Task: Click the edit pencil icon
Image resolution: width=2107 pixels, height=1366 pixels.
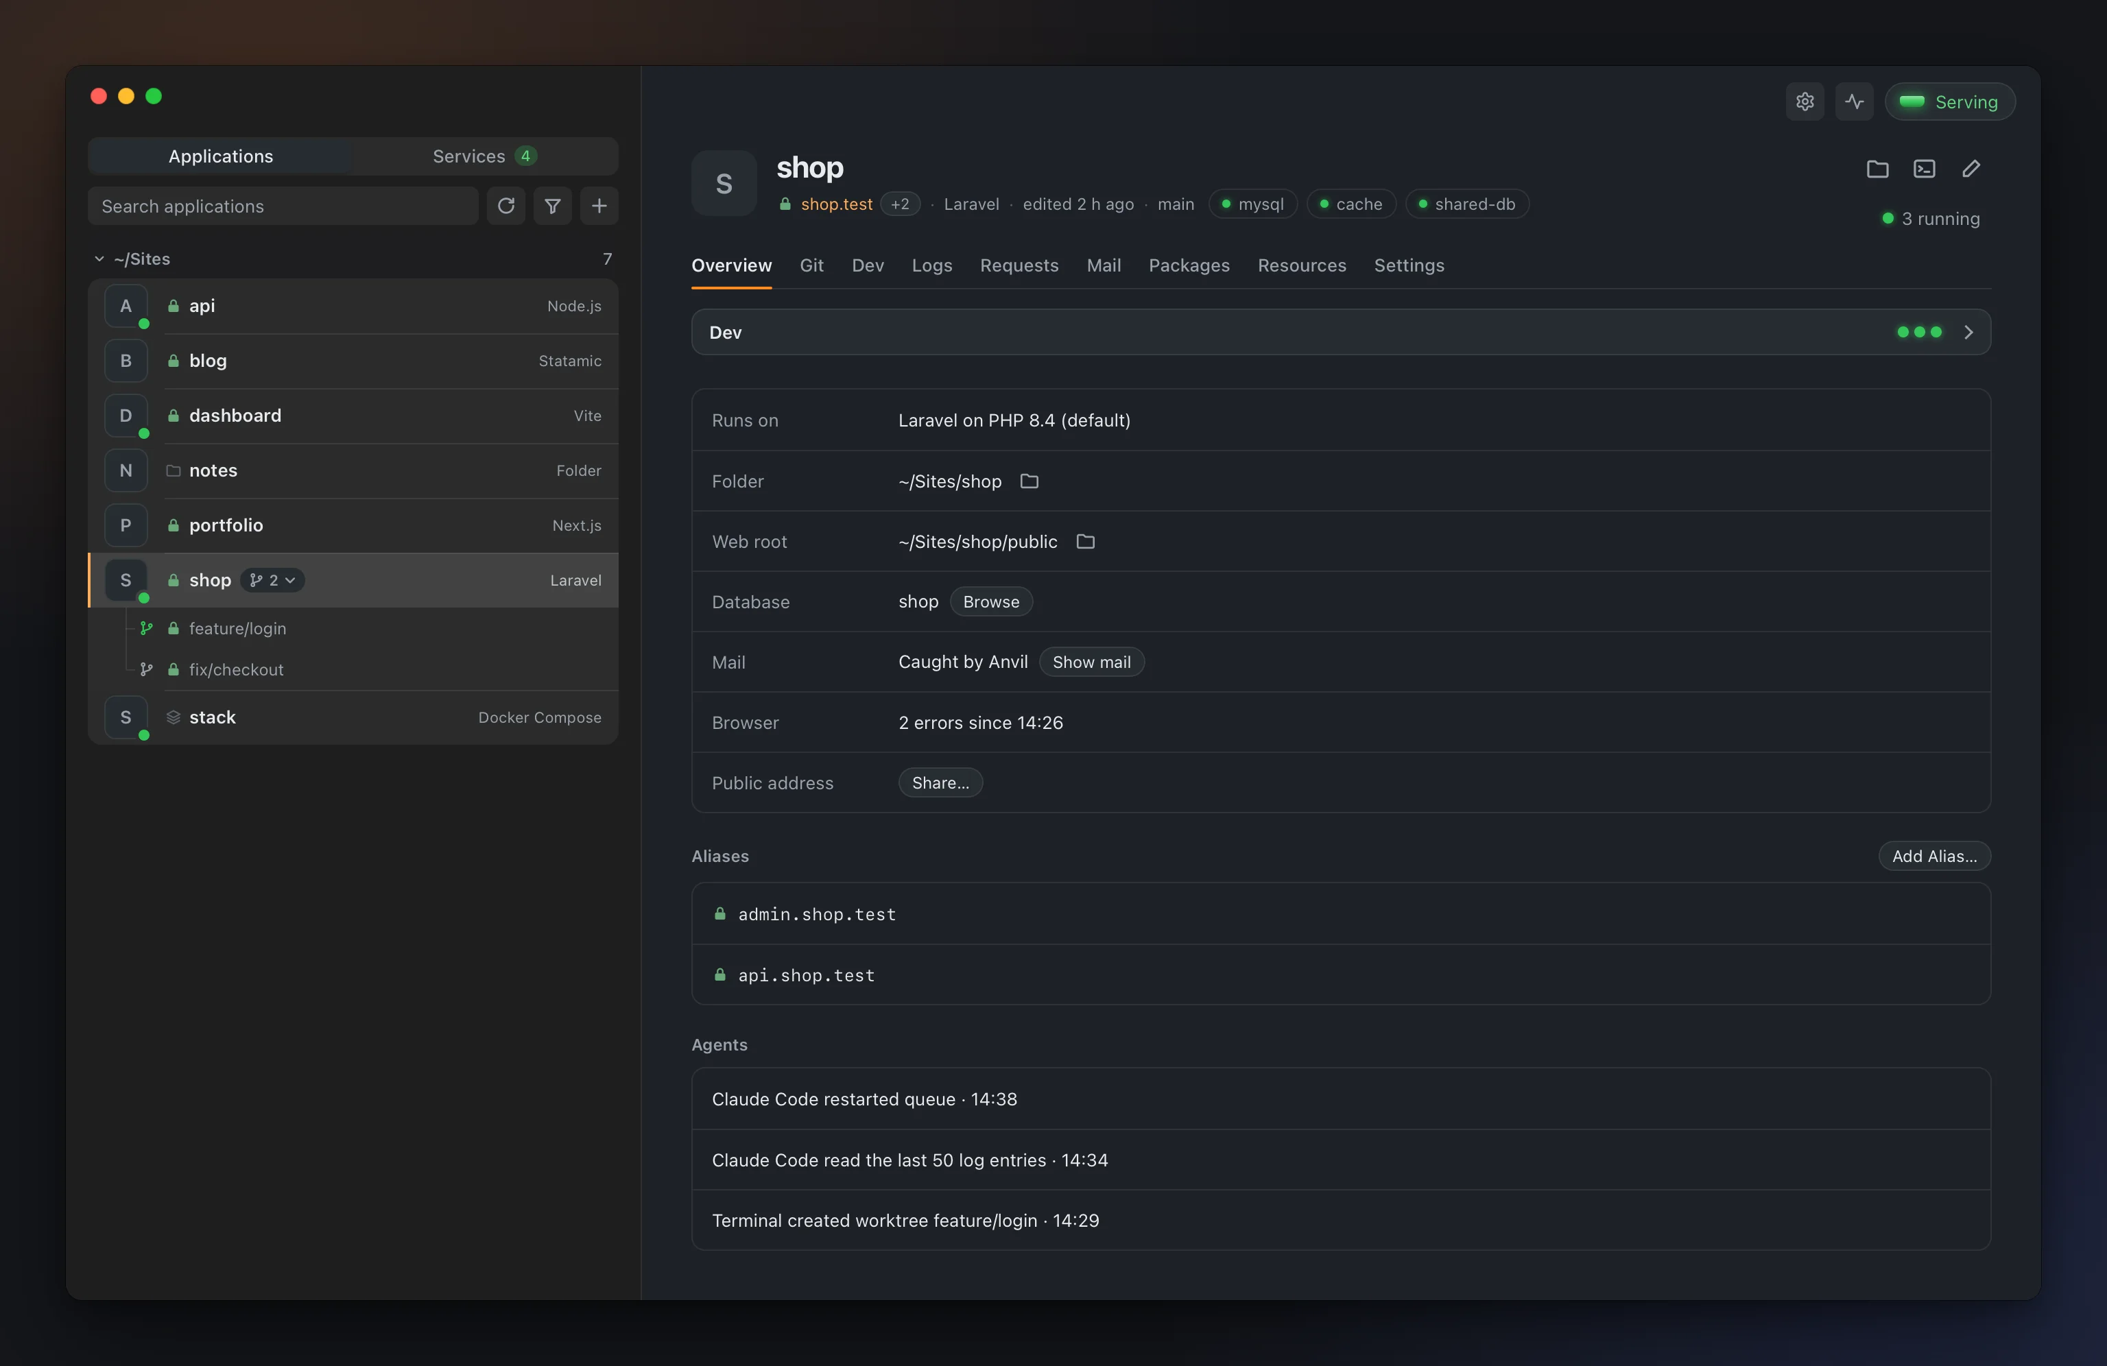Action: click(1971, 169)
